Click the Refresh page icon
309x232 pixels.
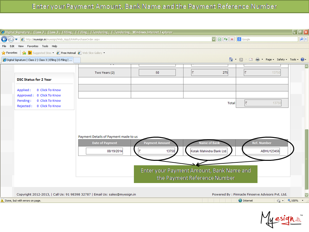pyautogui.click(x=226, y=39)
